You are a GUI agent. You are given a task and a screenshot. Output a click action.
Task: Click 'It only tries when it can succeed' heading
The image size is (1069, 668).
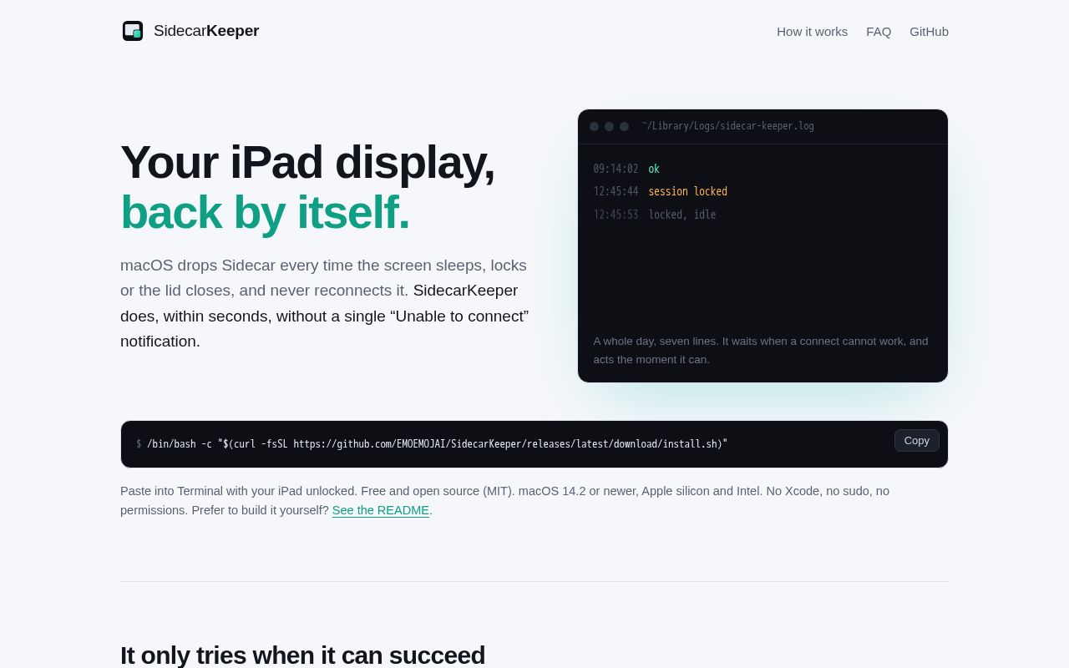point(302,655)
